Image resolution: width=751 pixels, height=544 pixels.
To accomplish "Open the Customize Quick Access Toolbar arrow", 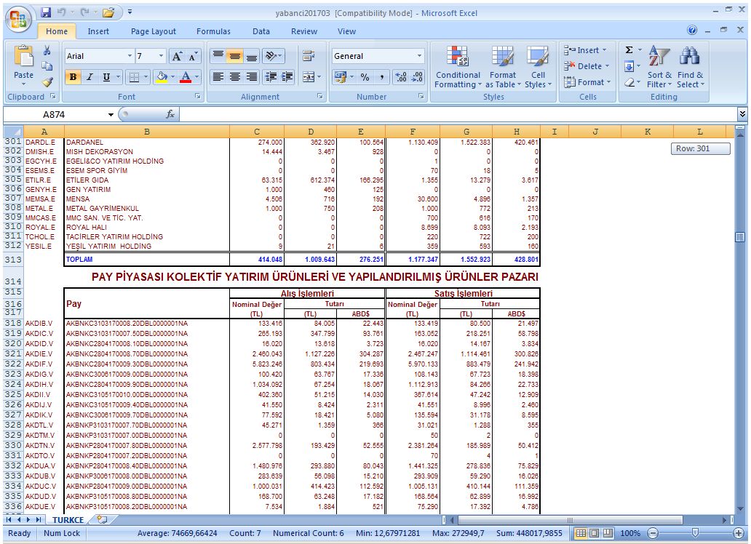I will point(130,12).
